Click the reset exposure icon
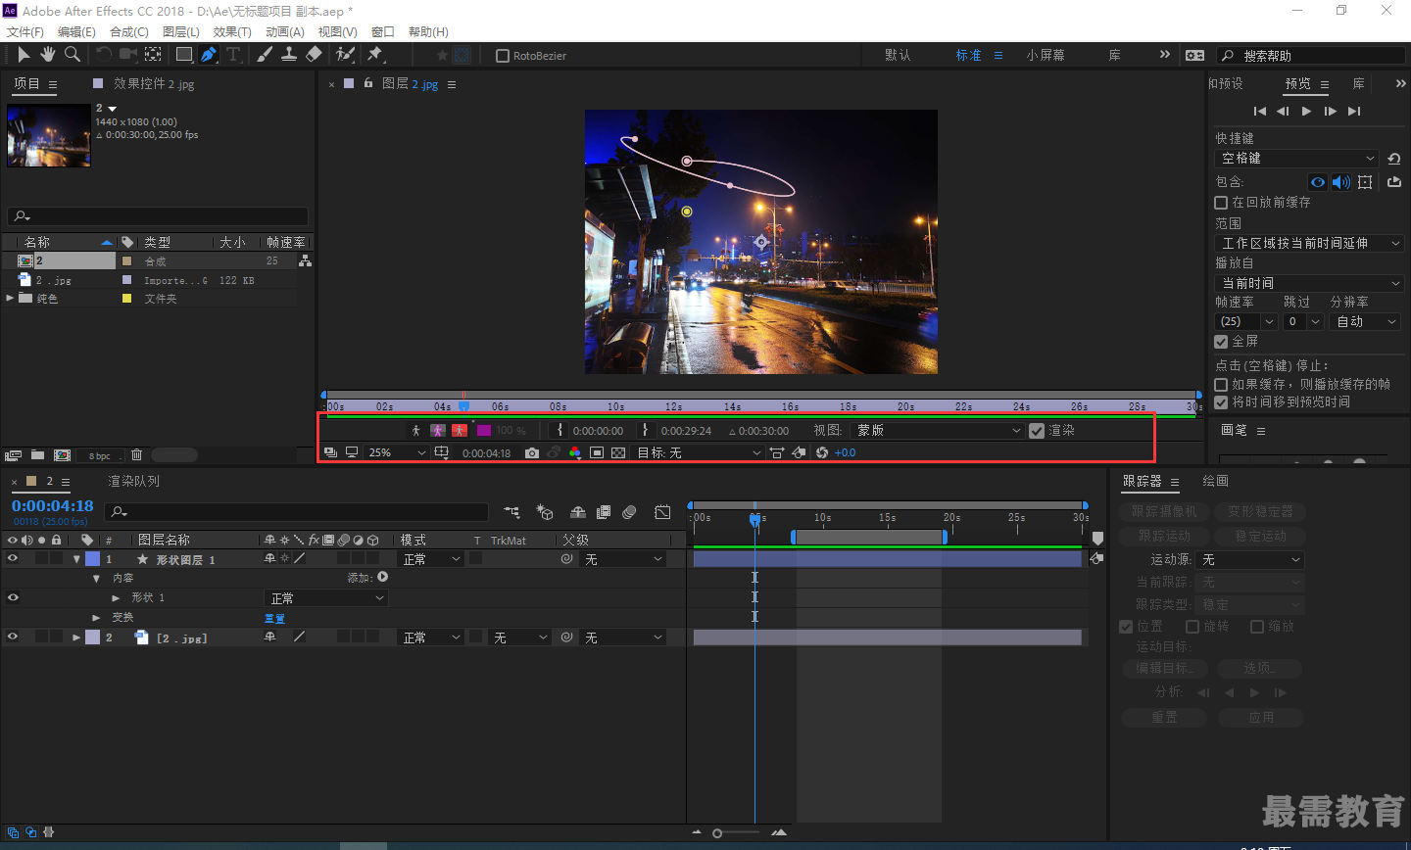1411x850 pixels. [822, 452]
